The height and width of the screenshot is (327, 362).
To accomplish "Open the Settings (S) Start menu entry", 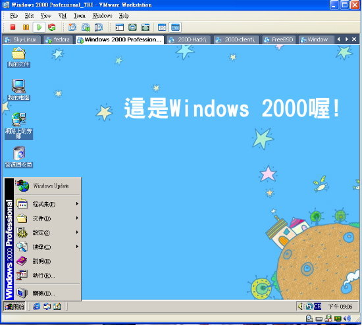I will click(x=48, y=233).
